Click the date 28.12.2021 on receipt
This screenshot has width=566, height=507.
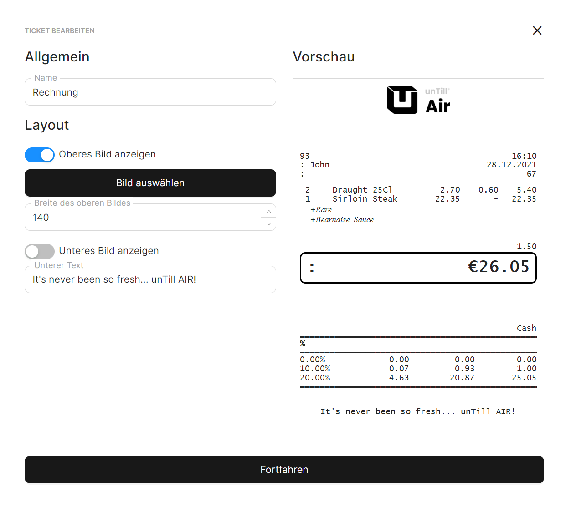click(511, 165)
